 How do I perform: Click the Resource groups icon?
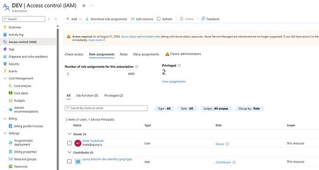10,159
